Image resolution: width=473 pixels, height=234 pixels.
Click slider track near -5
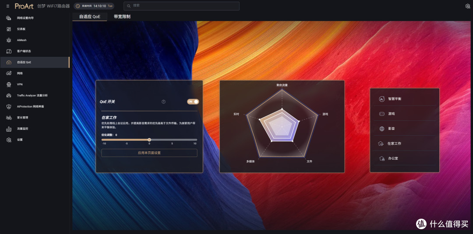click(127, 140)
